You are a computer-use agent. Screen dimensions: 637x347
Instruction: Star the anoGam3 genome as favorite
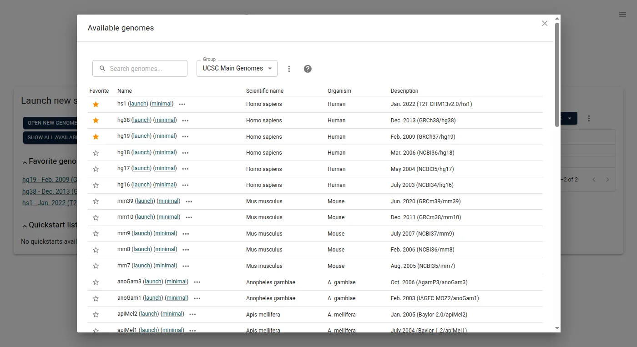pos(96,282)
